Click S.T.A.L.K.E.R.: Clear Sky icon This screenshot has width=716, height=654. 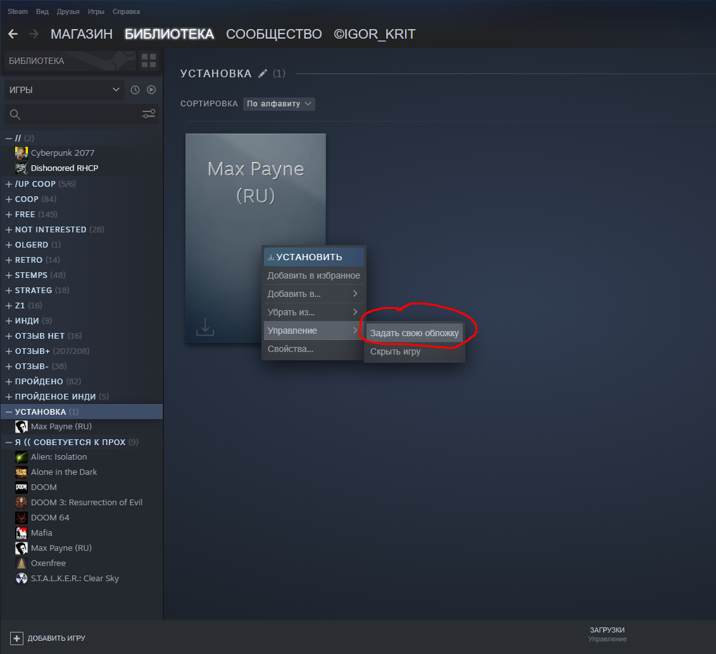[21, 579]
